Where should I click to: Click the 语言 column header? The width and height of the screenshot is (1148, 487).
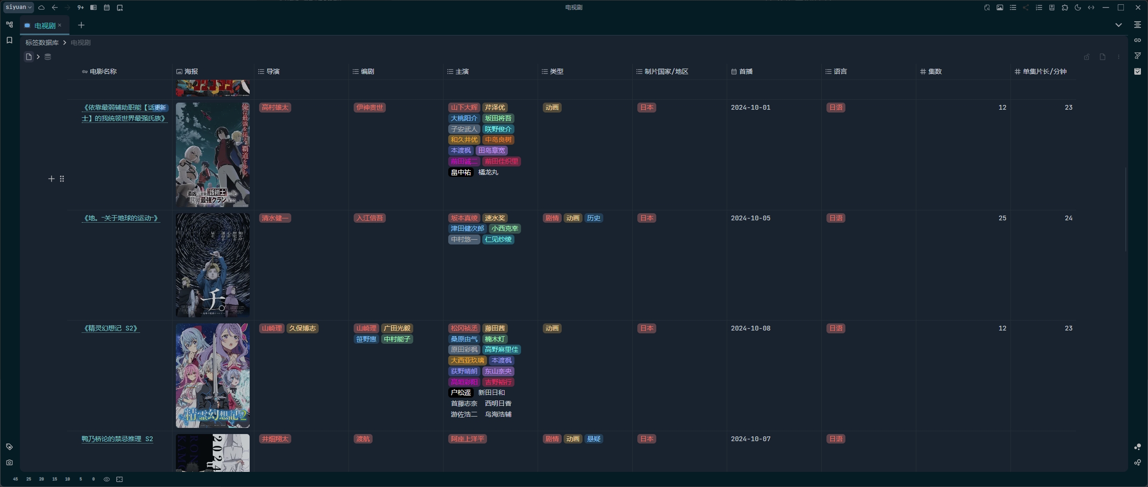869,71
